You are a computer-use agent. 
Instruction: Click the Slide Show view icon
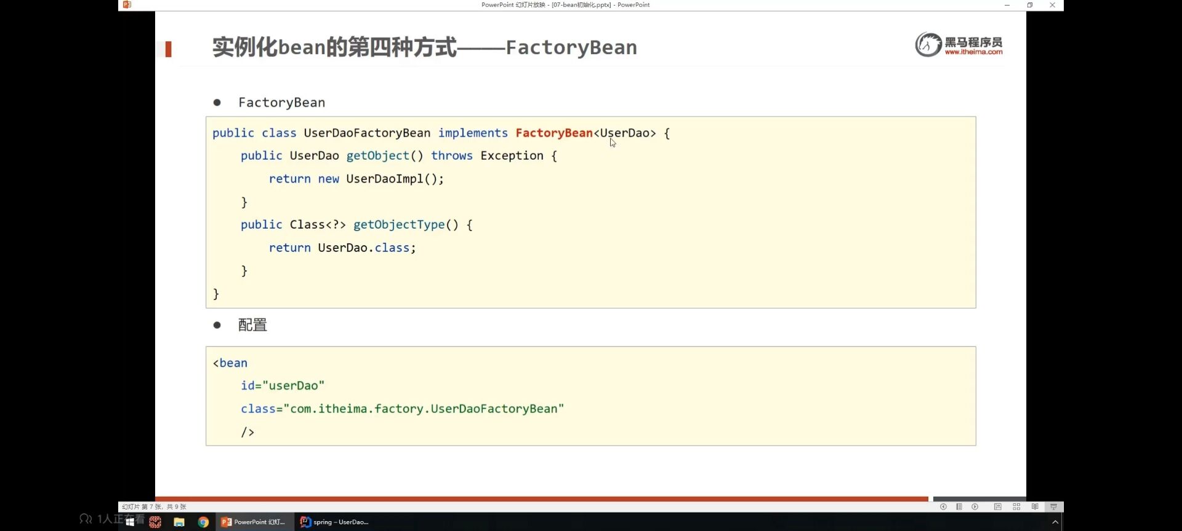[1053, 507]
